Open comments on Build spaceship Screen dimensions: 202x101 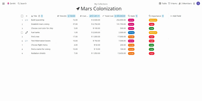click(x=27, y=20)
